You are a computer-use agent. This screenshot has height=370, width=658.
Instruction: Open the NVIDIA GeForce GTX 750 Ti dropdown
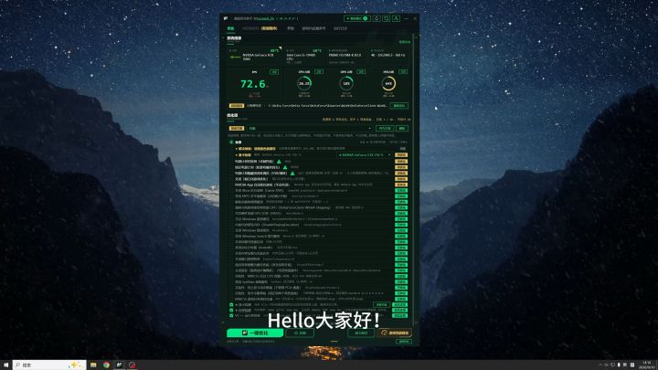click(365, 154)
